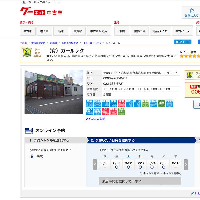Click the パーツ販売 parts icon
The image size is (200, 200).
[x=98, y=111]
